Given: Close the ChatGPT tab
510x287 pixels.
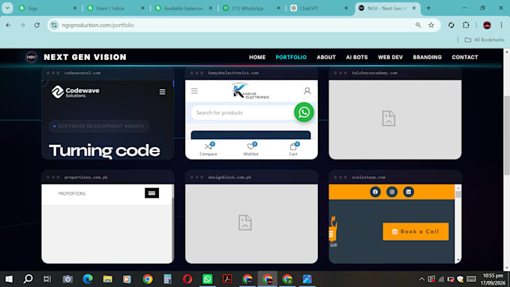Looking at the screenshot, I should click(346, 8).
